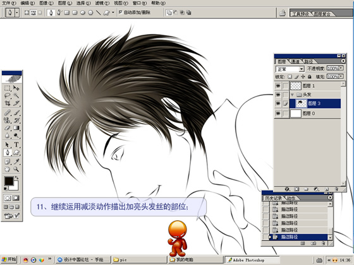Image resolution: width=354 pixels, height=265 pixels.
Task: Open the opacity 不透明度 arrow flyout
Action: click(341, 68)
